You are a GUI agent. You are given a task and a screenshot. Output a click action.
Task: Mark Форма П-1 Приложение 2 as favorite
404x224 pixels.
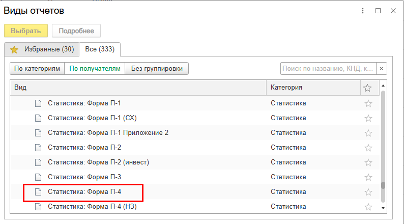(x=368, y=133)
